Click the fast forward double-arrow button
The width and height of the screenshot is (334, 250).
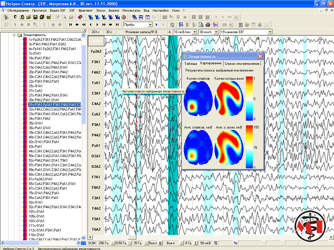(x=104, y=25)
